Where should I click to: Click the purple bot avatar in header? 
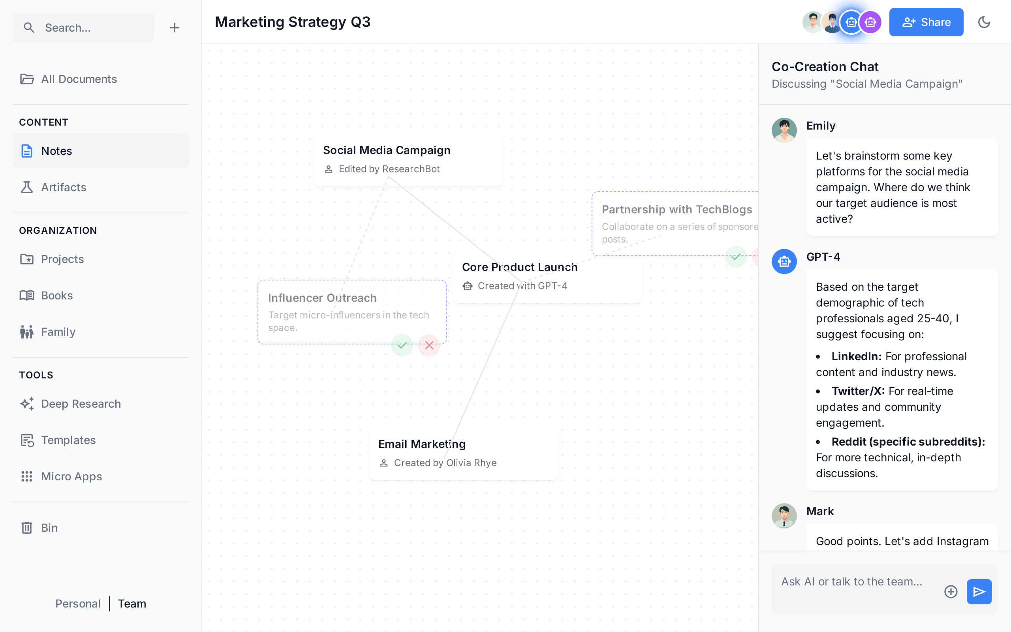[x=871, y=22]
